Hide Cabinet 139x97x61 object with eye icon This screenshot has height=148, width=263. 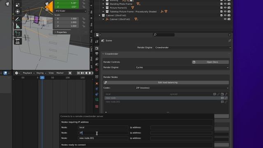225,19
